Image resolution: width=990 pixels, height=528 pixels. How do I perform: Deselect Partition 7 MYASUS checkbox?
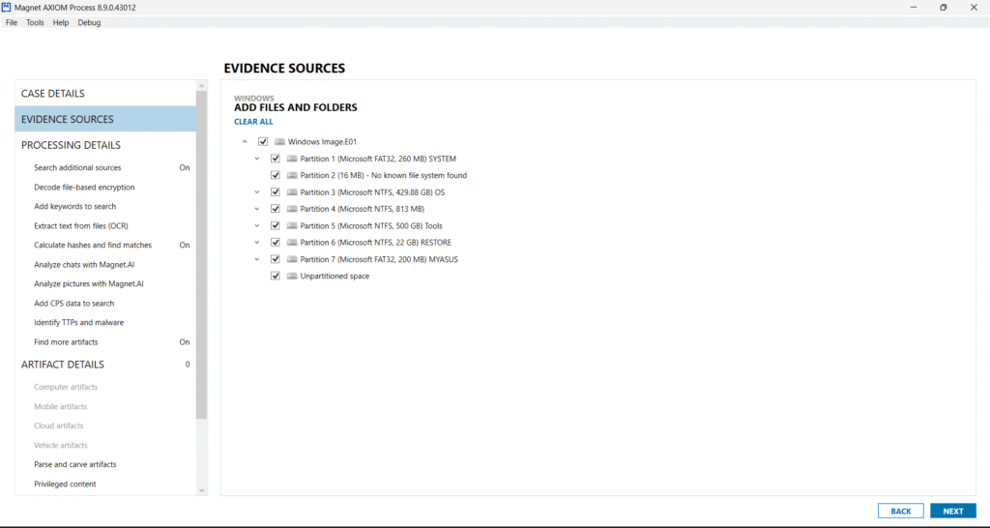(x=276, y=259)
